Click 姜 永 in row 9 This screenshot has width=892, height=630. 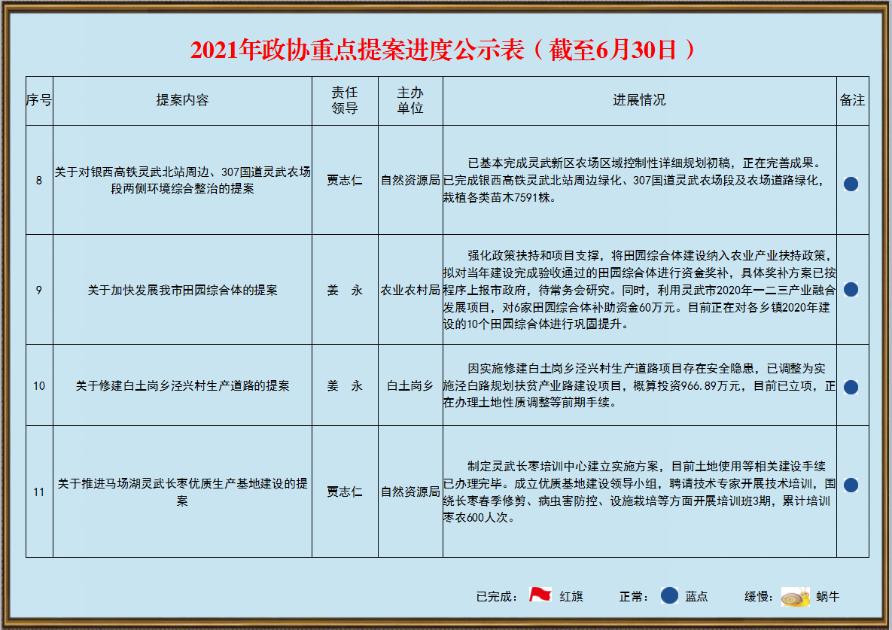(345, 290)
